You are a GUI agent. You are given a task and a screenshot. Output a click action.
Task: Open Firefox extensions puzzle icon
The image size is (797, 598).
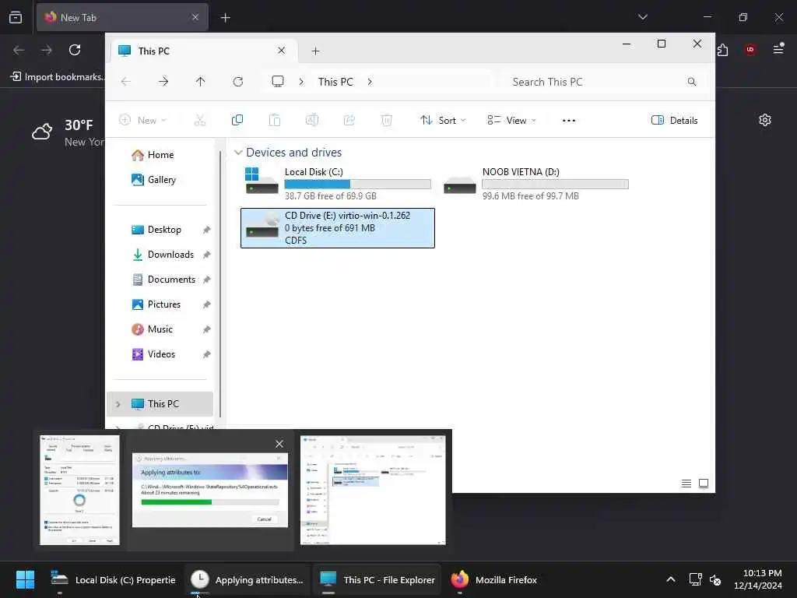coord(722,50)
